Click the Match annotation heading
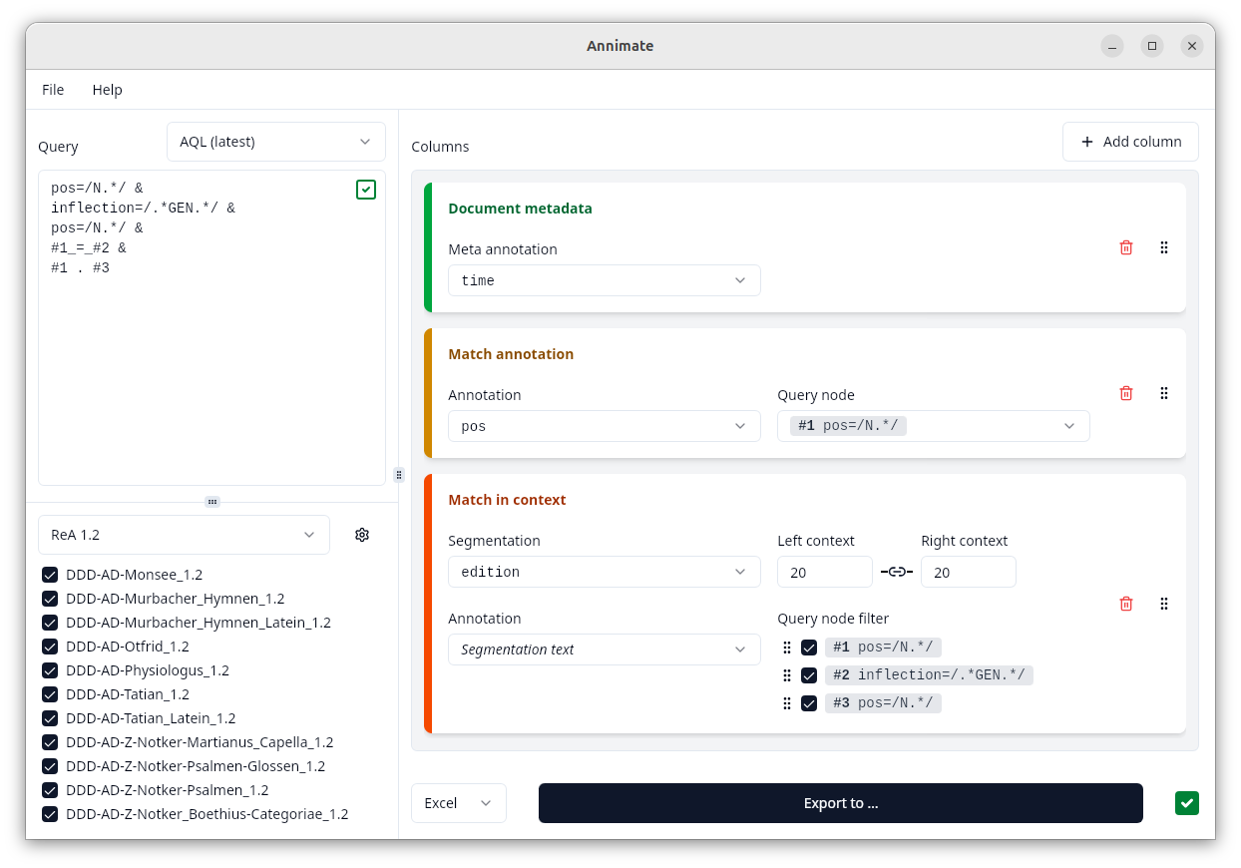 tap(511, 354)
